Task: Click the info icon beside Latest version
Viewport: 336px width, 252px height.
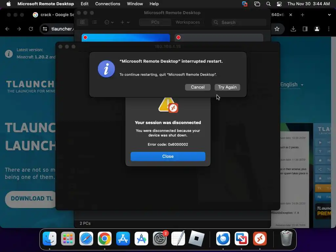Action: [9, 54]
